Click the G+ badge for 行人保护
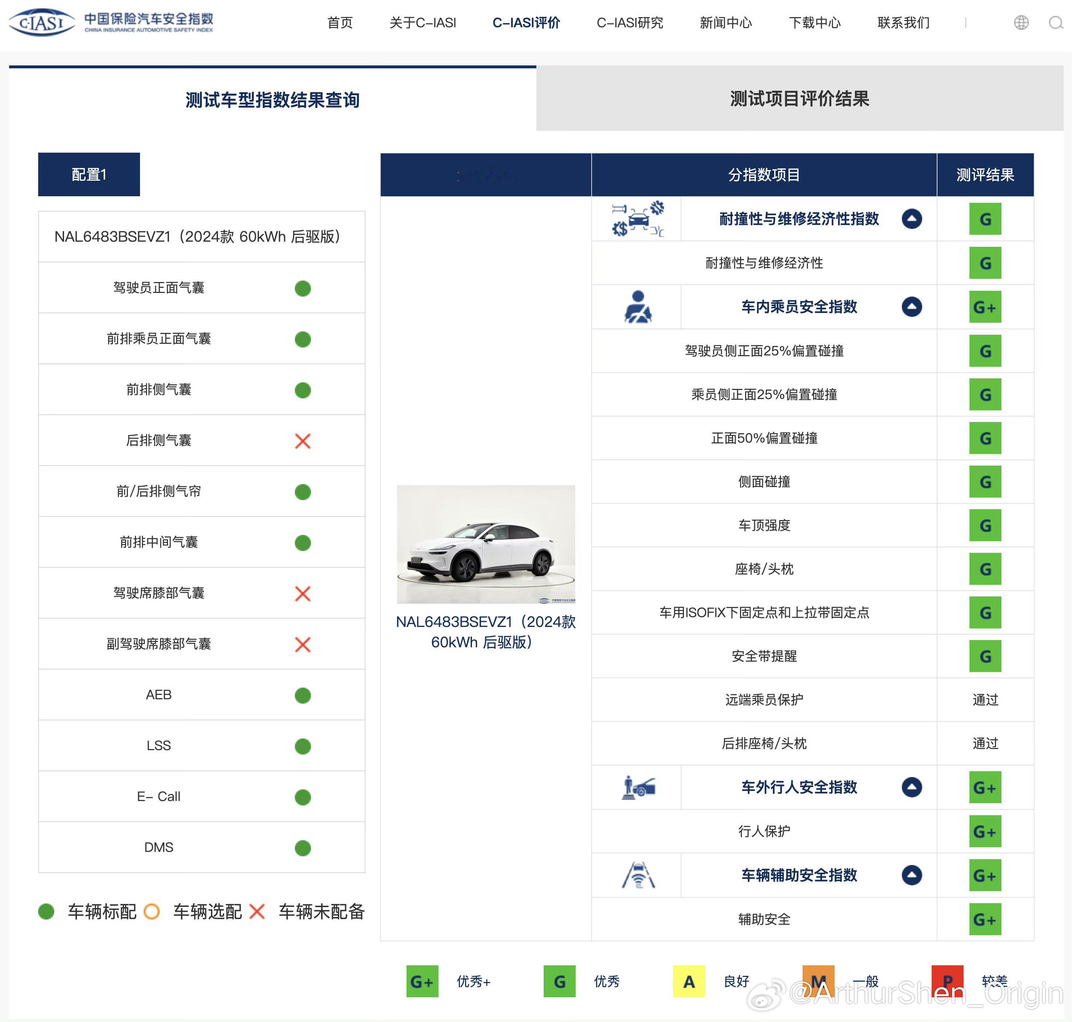 tap(985, 831)
